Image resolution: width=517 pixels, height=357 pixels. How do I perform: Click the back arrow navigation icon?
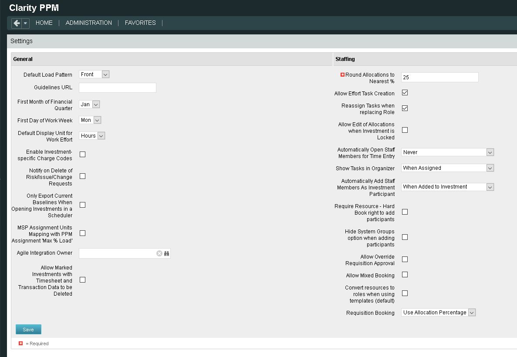[17, 23]
